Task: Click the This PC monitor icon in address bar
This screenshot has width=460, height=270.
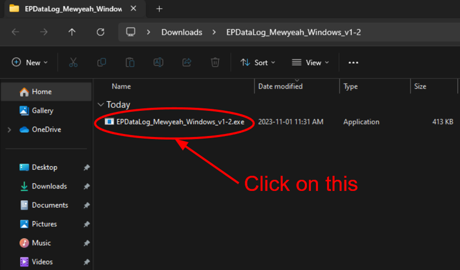Action: tap(131, 32)
